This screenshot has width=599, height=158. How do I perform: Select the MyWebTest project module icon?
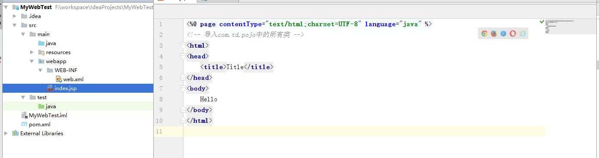tap(16, 7)
